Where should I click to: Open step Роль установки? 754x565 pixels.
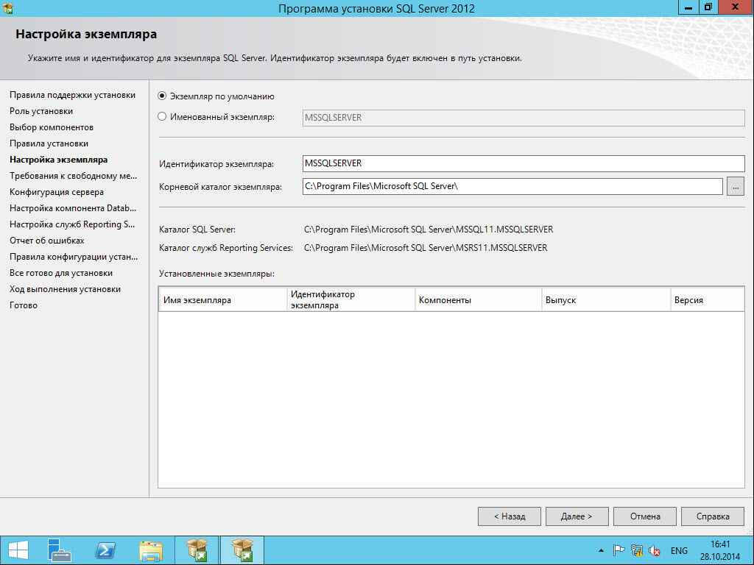(x=41, y=111)
